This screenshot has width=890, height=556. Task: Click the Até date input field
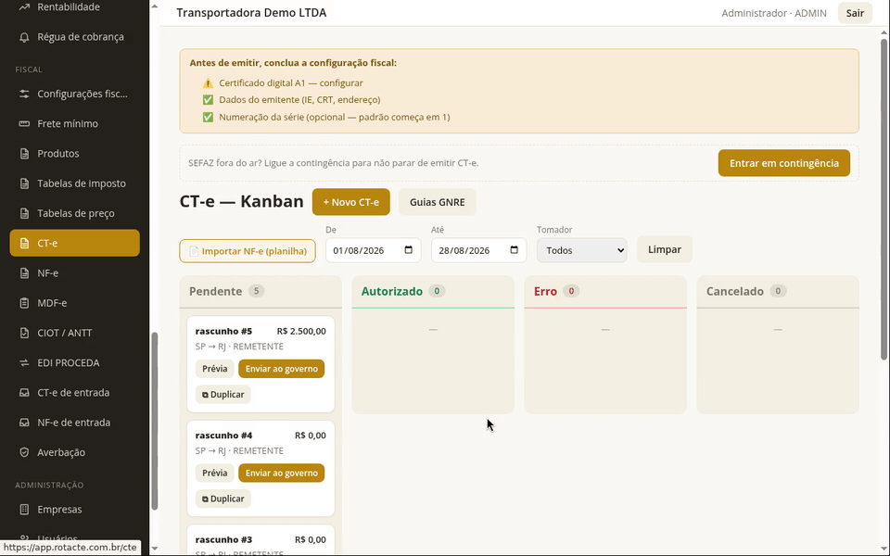tap(478, 250)
